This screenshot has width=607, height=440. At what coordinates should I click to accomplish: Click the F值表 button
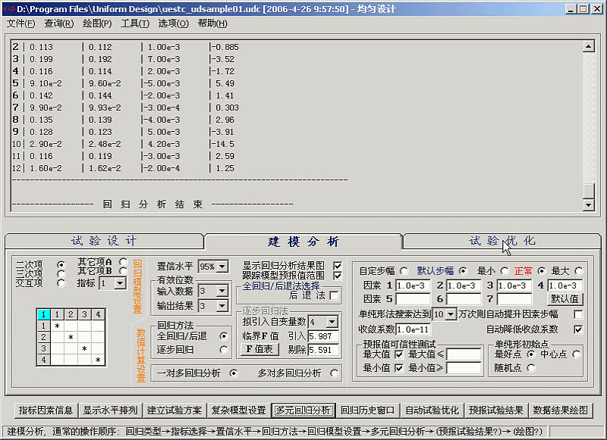click(259, 349)
